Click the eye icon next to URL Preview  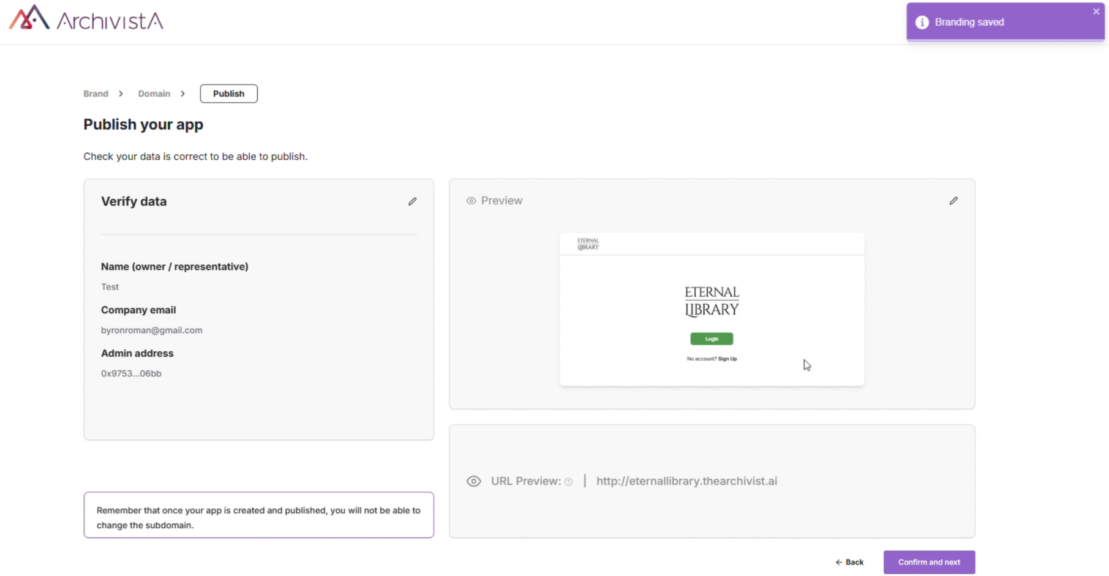(x=473, y=481)
